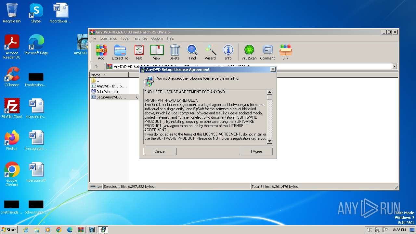Image resolution: width=416 pixels, height=234 pixels.
Task: Select the lyricsgraphi... document on desktop
Action: (x=36, y=140)
